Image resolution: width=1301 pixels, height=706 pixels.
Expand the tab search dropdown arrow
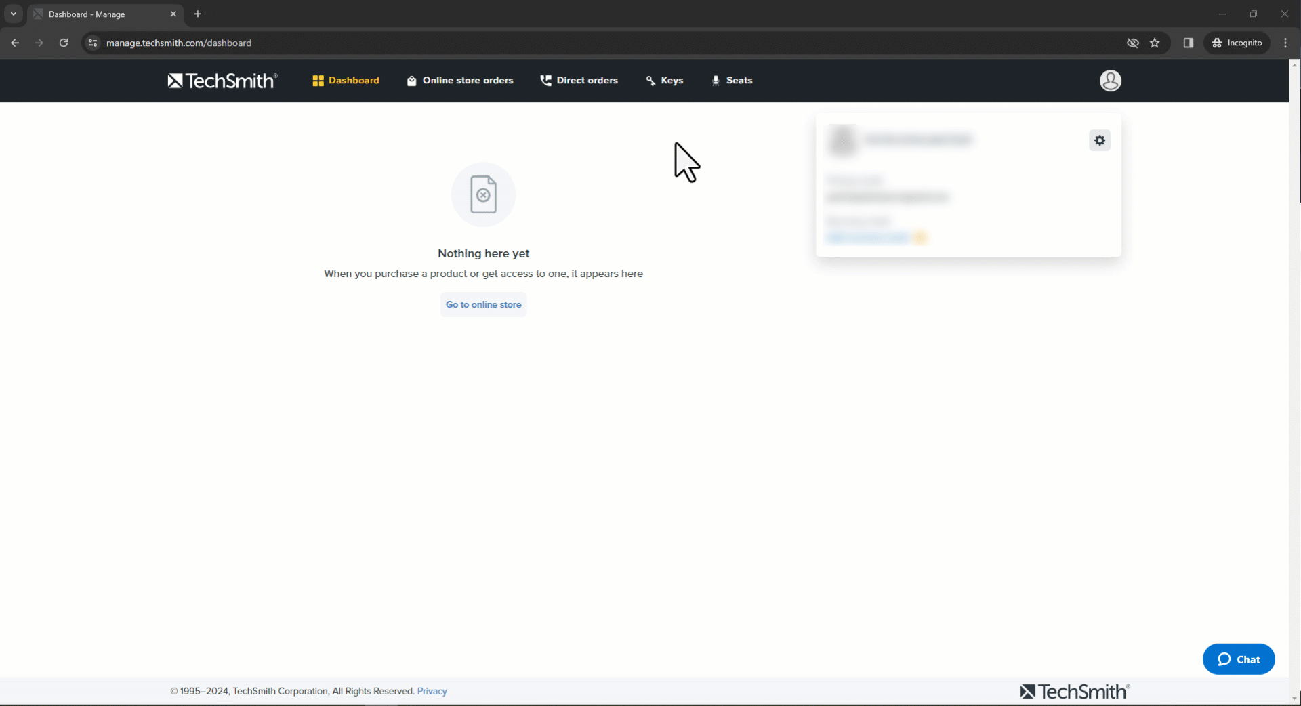pyautogui.click(x=13, y=14)
